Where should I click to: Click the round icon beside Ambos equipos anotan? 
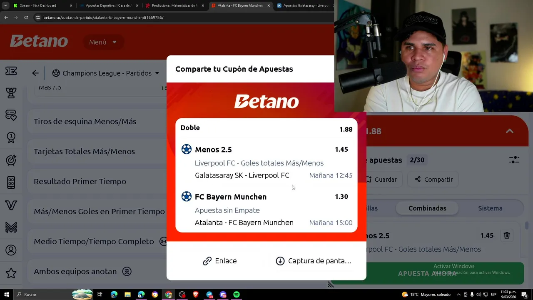click(x=127, y=271)
